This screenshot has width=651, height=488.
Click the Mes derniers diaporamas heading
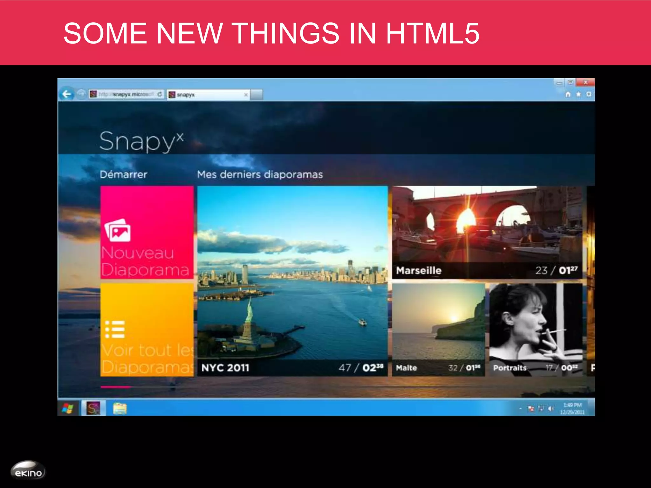point(260,174)
